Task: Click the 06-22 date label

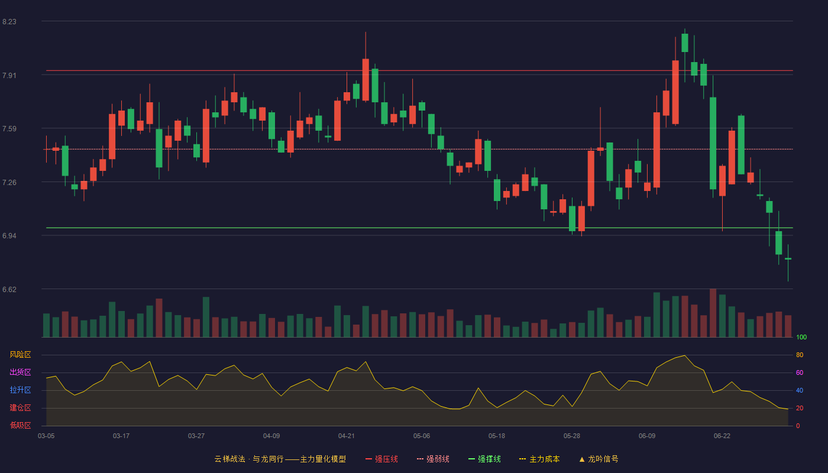Action: (x=722, y=436)
